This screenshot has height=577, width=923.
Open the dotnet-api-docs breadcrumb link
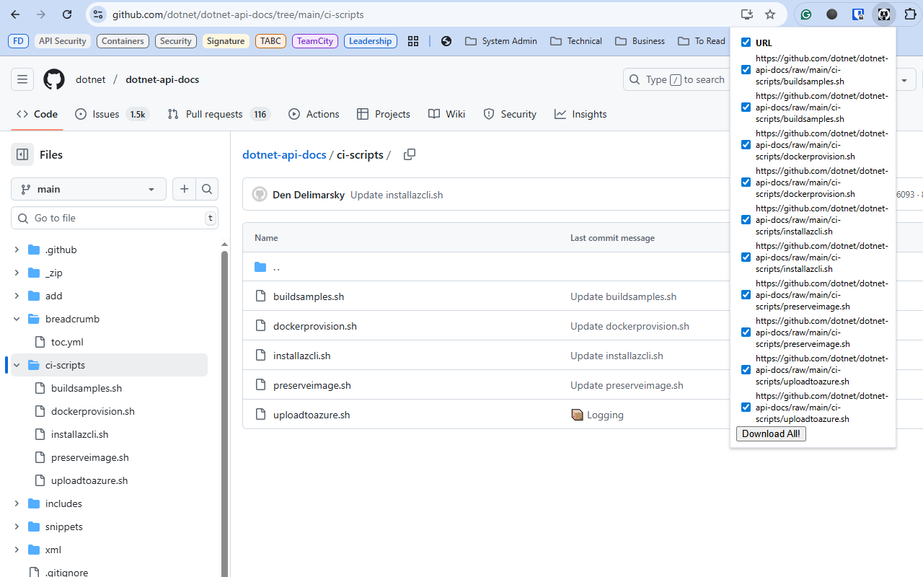(x=284, y=154)
